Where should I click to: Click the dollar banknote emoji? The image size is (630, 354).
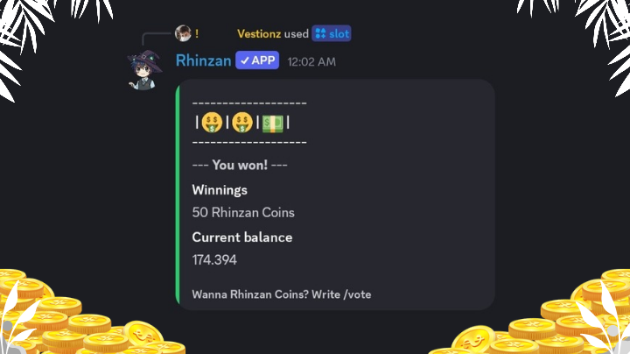coord(273,123)
